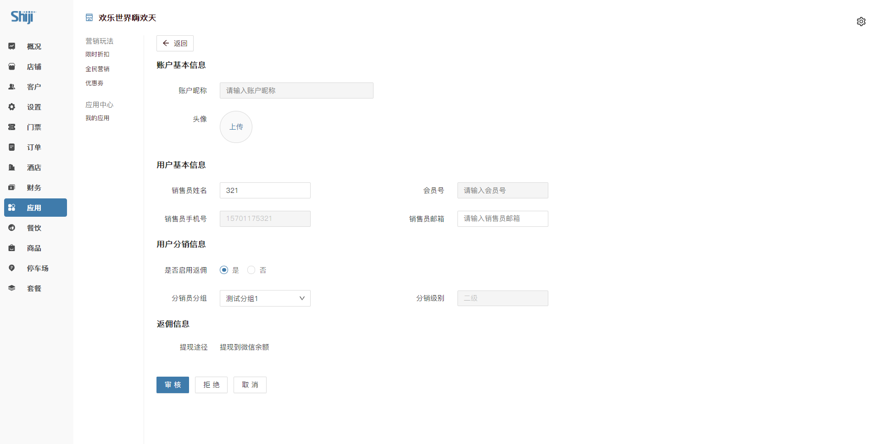The image size is (881, 444).
Task: Open the 财务 sidebar menu
Action: tap(35, 187)
